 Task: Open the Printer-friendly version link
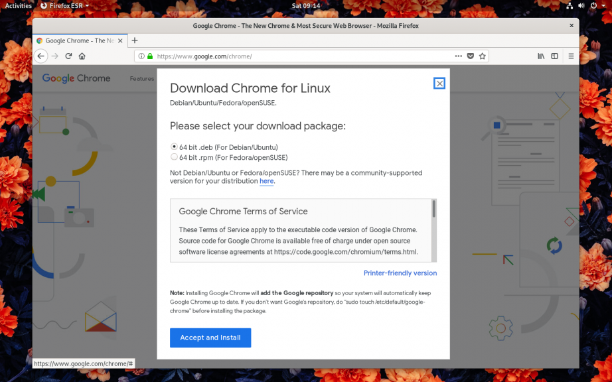[400, 273]
